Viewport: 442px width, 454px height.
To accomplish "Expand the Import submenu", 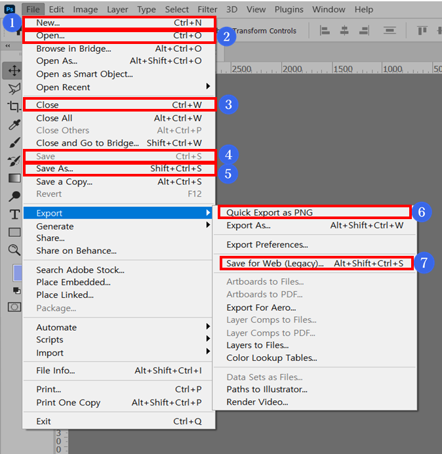I will [117, 353].
